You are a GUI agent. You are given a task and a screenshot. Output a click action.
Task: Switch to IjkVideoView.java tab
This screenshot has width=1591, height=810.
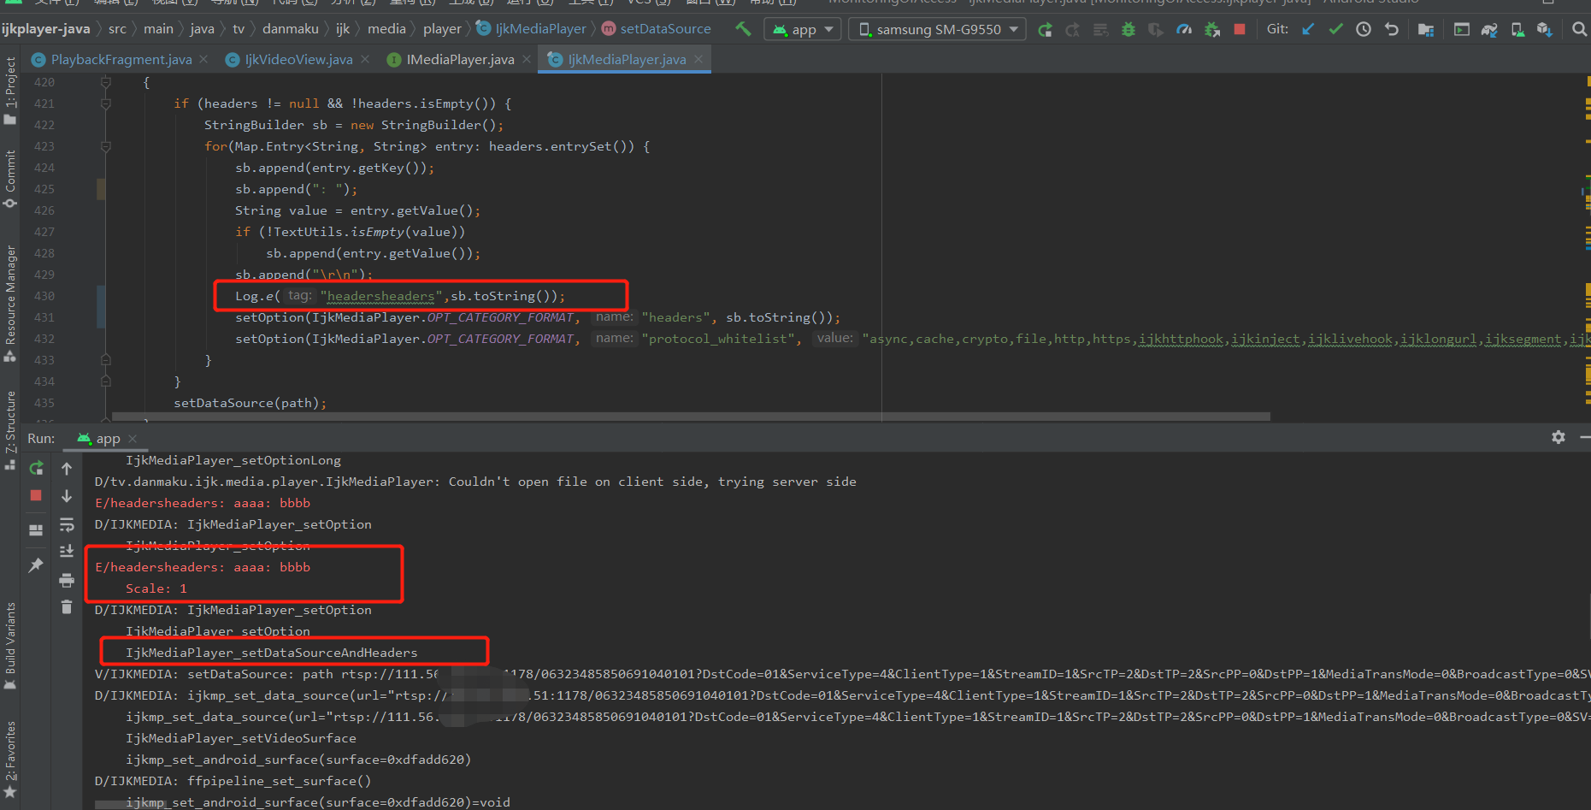pos(298,60)
